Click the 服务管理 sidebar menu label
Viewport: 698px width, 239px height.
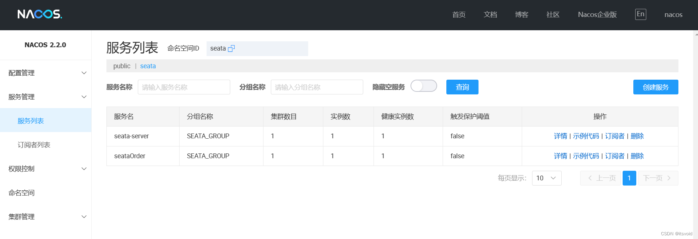(21, 97)
